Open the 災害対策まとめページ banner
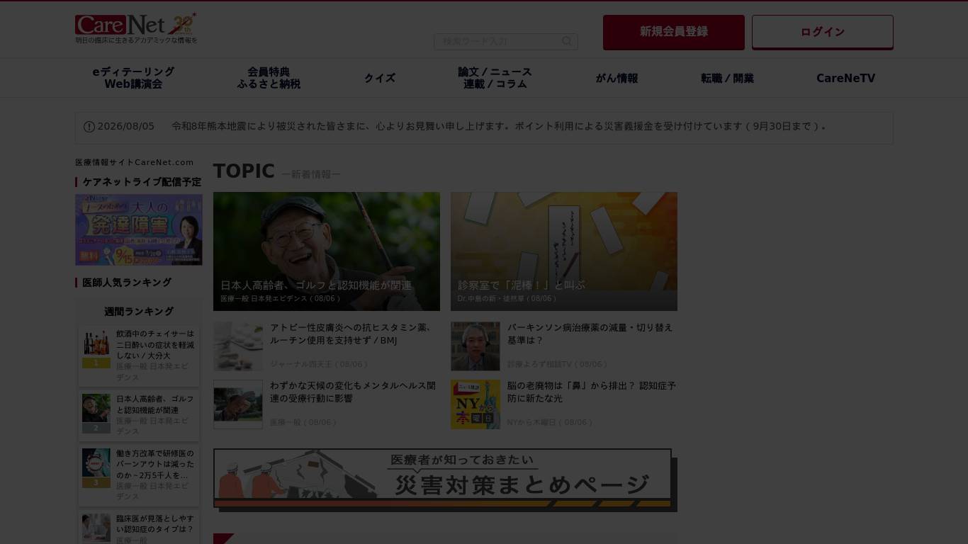 pos(445,480)
